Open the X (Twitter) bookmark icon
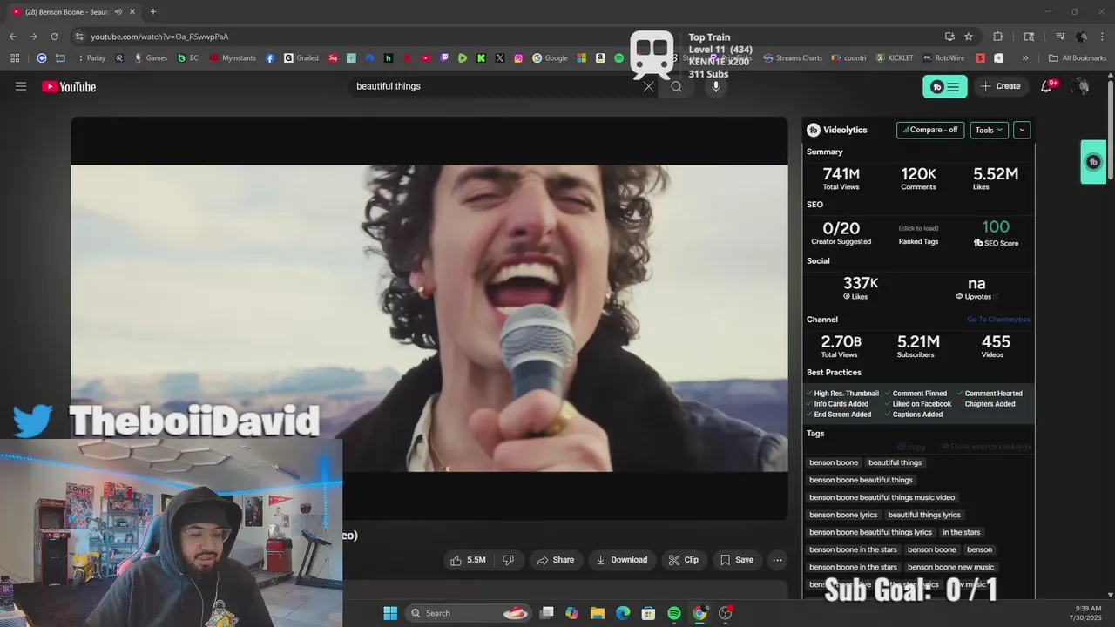Viewport: 1115px width, 627px height. 500,58
